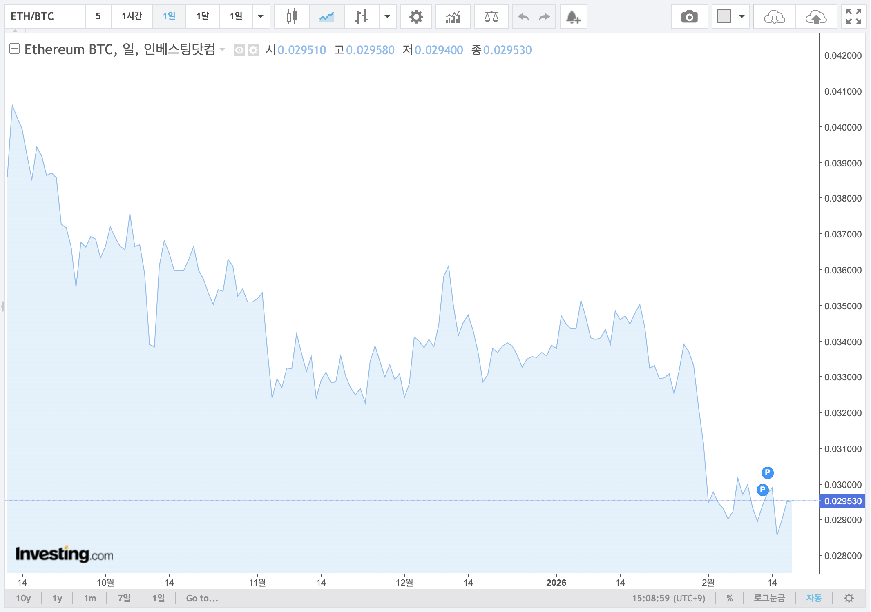871x612 pixels.
Task: Open the 인베스팅닷컴 series dropdown arrow
Action: [223, 50]
